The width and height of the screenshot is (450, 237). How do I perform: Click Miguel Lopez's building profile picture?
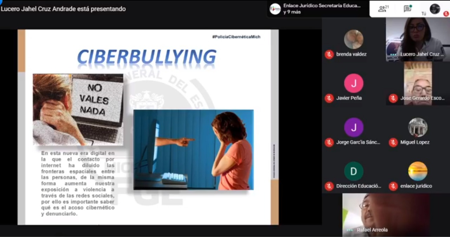click(x=418, y=127)
